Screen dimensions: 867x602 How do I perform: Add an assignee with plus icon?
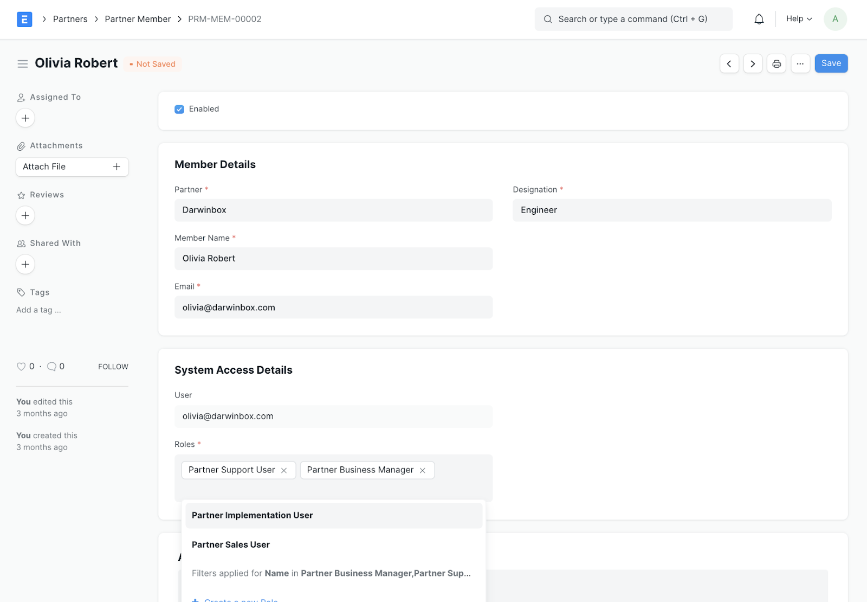25,118
